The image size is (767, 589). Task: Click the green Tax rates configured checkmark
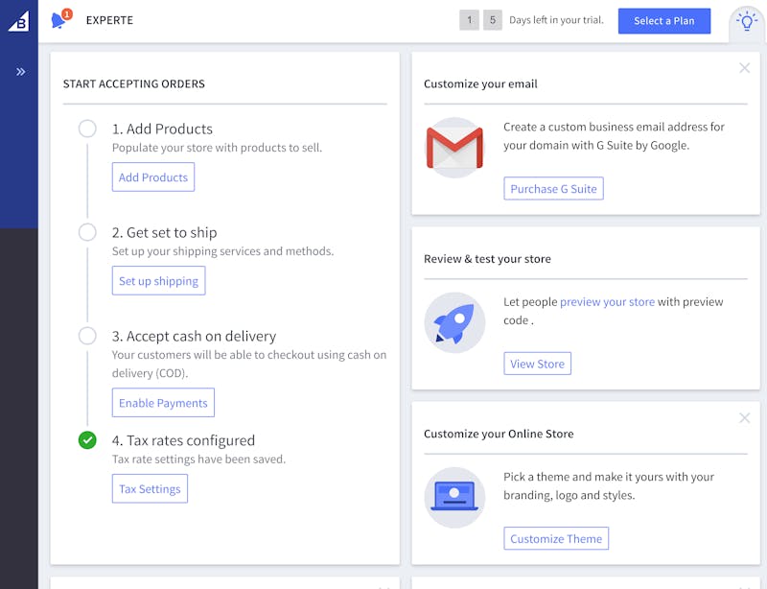(87, 440)
